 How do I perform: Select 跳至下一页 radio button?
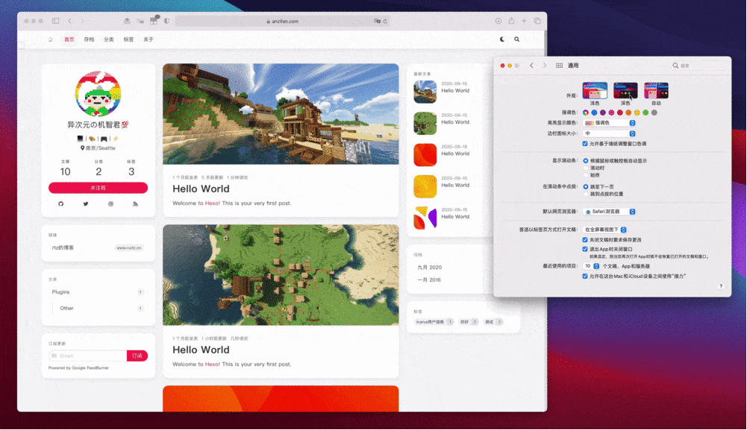[586, 186]
